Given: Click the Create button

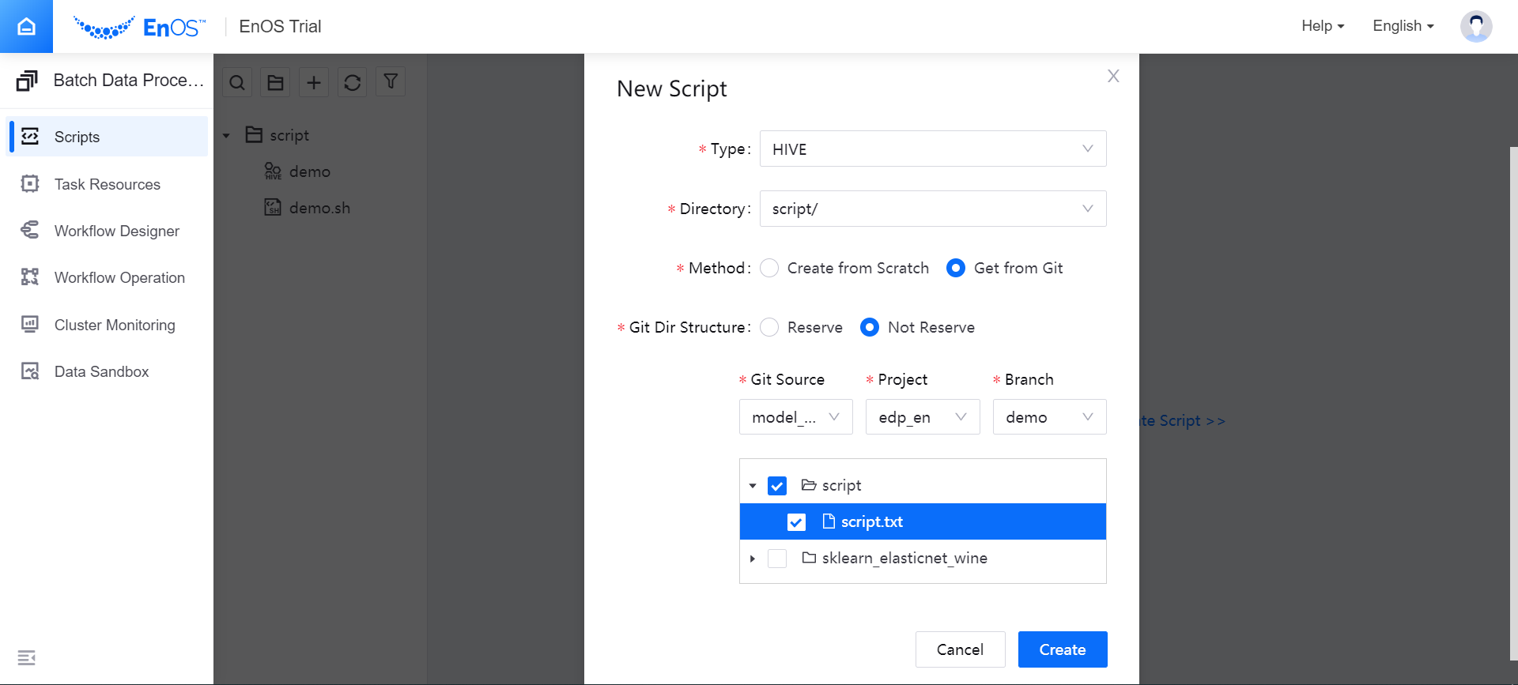Looking at the screenshot, I should coord(1062,649).
